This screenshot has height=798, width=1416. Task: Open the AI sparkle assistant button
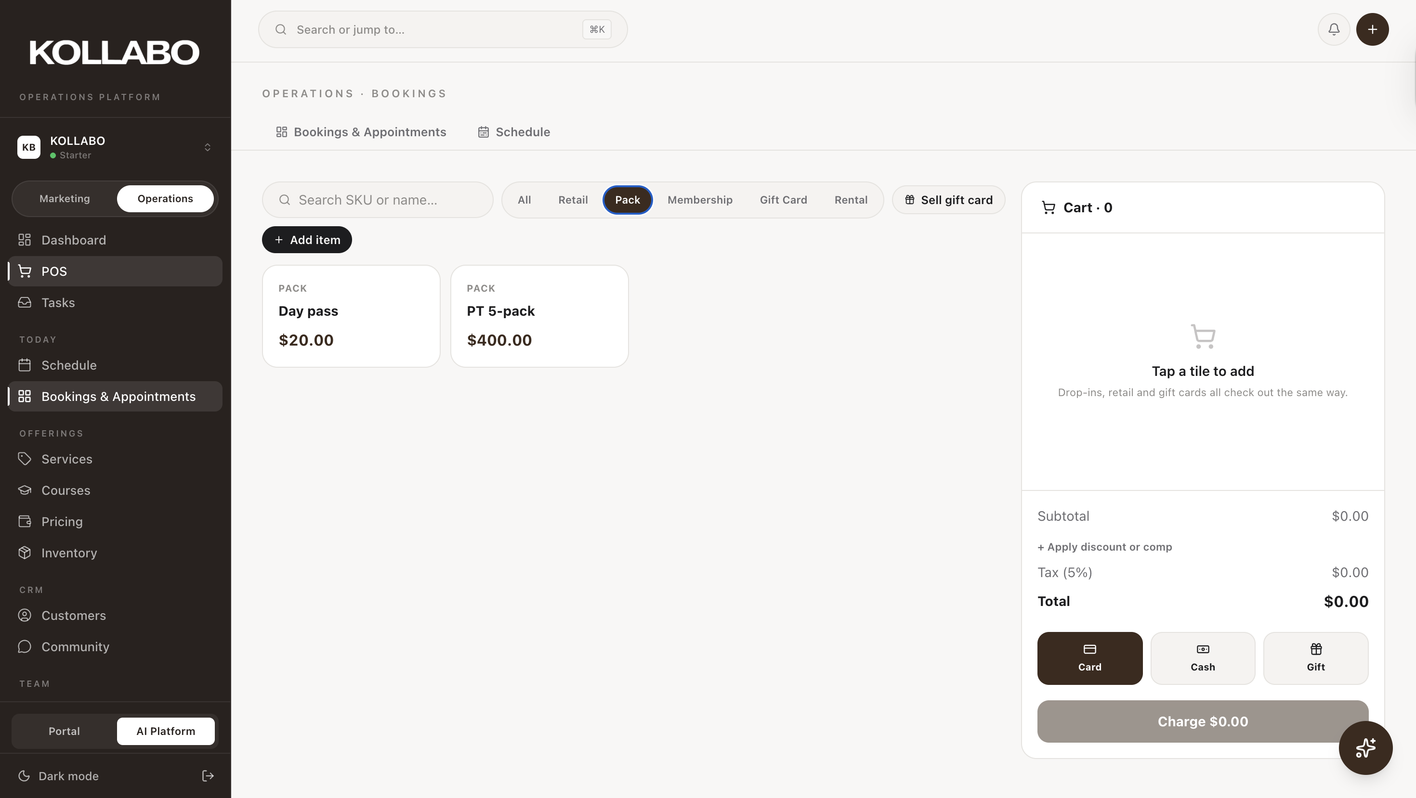(1365, 747)
